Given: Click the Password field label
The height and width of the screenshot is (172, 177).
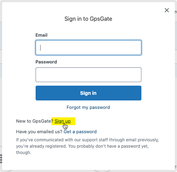Looking at the screenshot, I should (x=46, y=62).
